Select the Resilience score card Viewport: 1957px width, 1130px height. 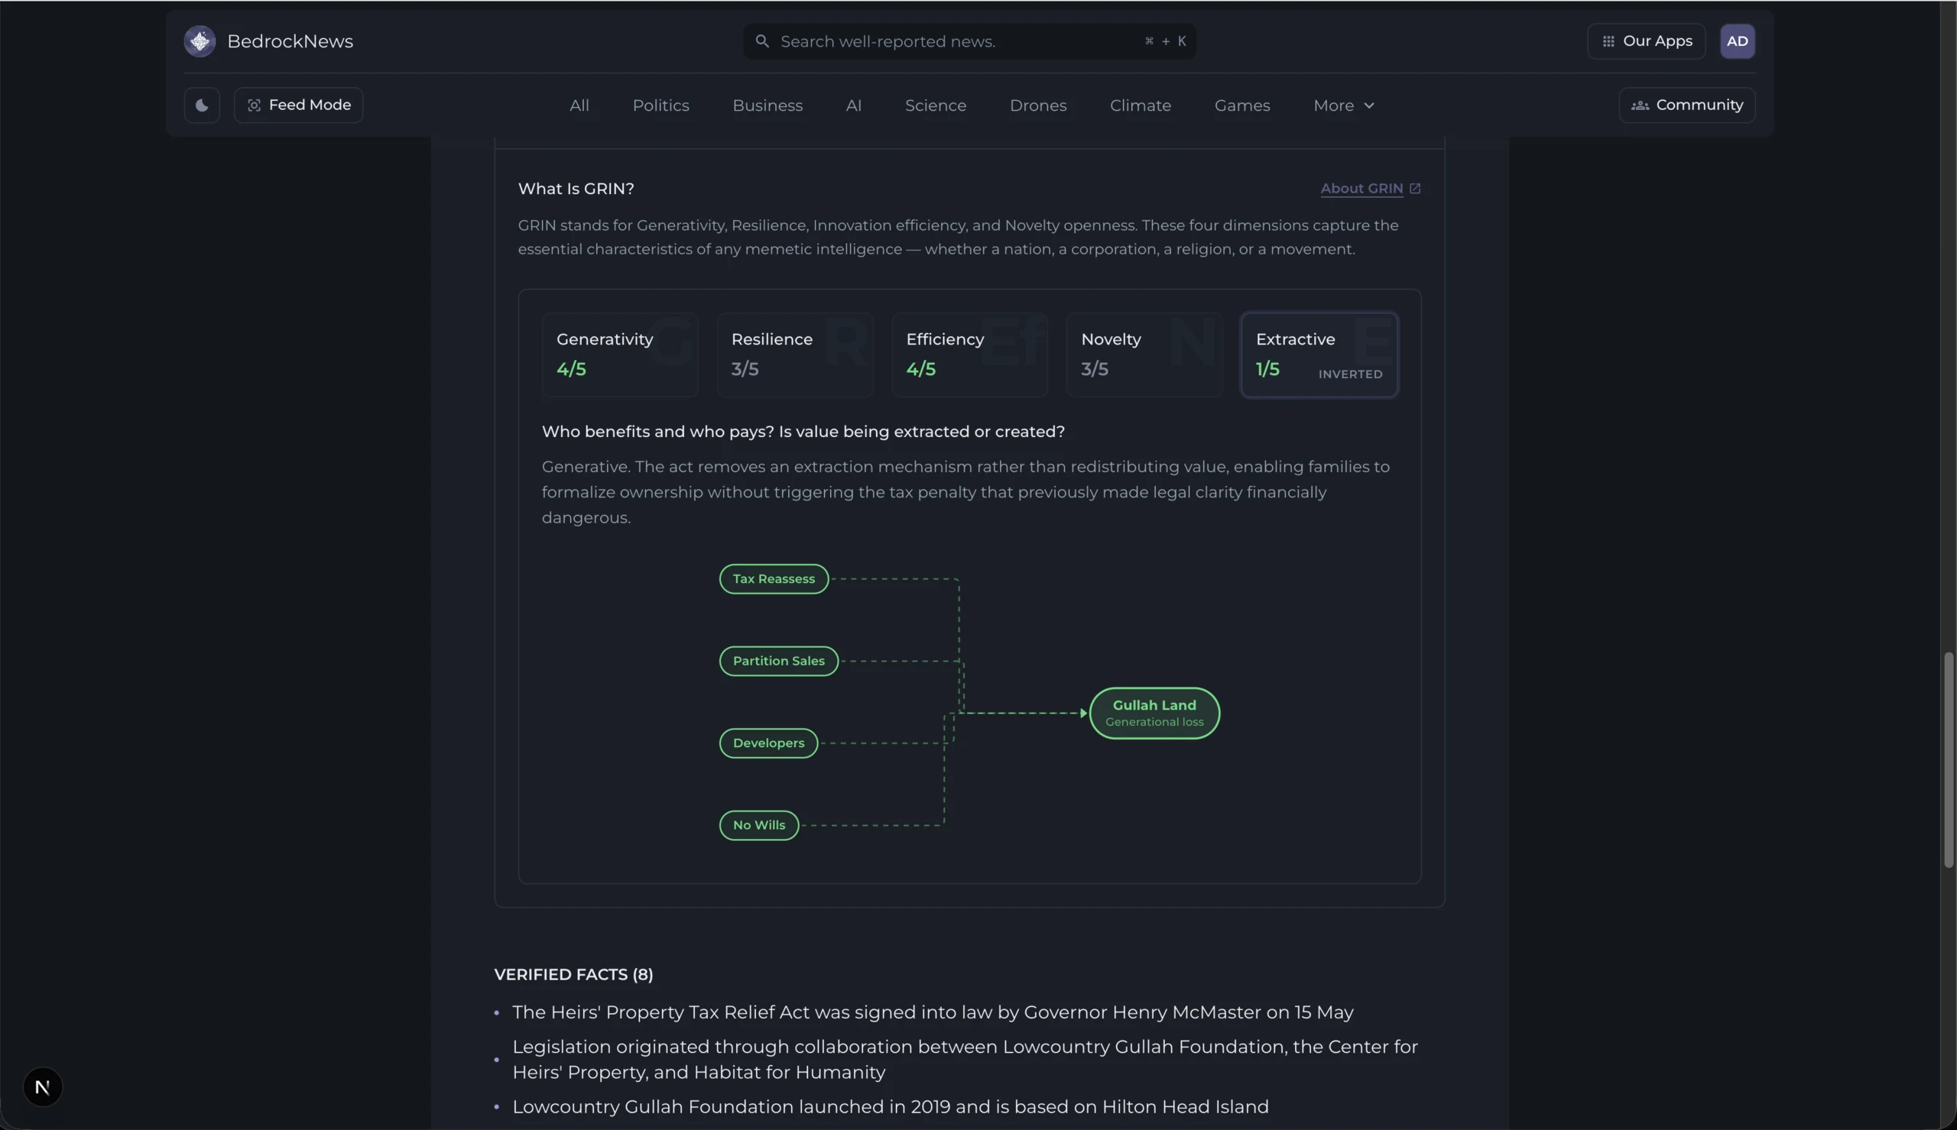tap(795, 355)
